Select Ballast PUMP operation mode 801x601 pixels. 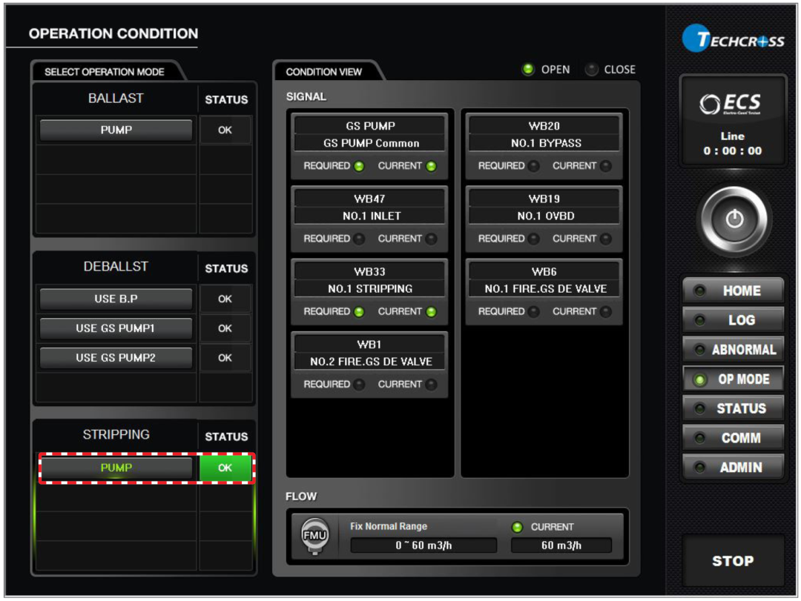click(116, 130)
